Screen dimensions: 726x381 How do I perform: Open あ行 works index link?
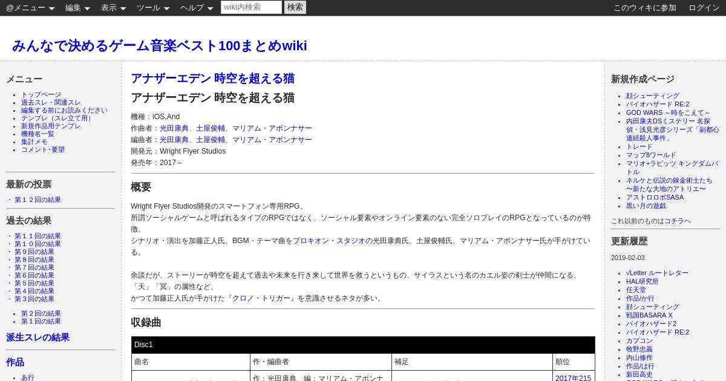point(28,377)
